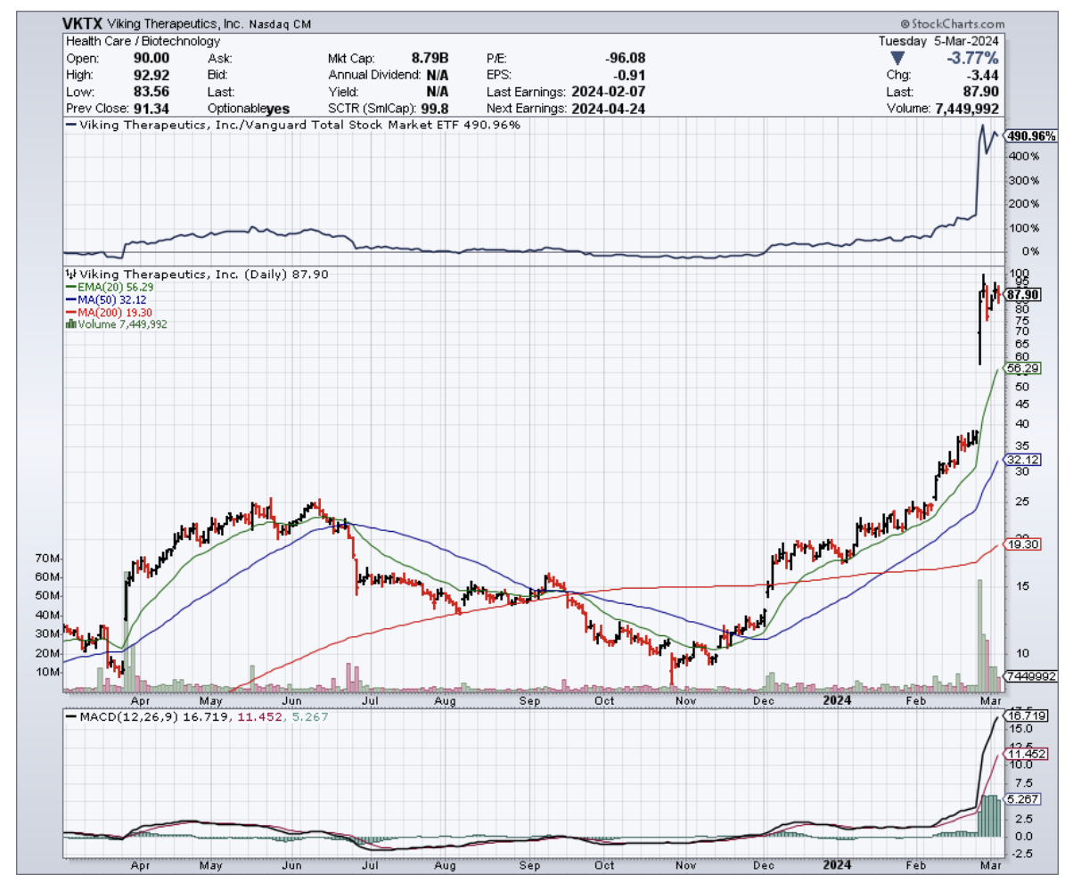Viewport: 1073px width, 891px height.
Task: Click the StockCharts.com copyright logo
Action: [x=953, y=25]
